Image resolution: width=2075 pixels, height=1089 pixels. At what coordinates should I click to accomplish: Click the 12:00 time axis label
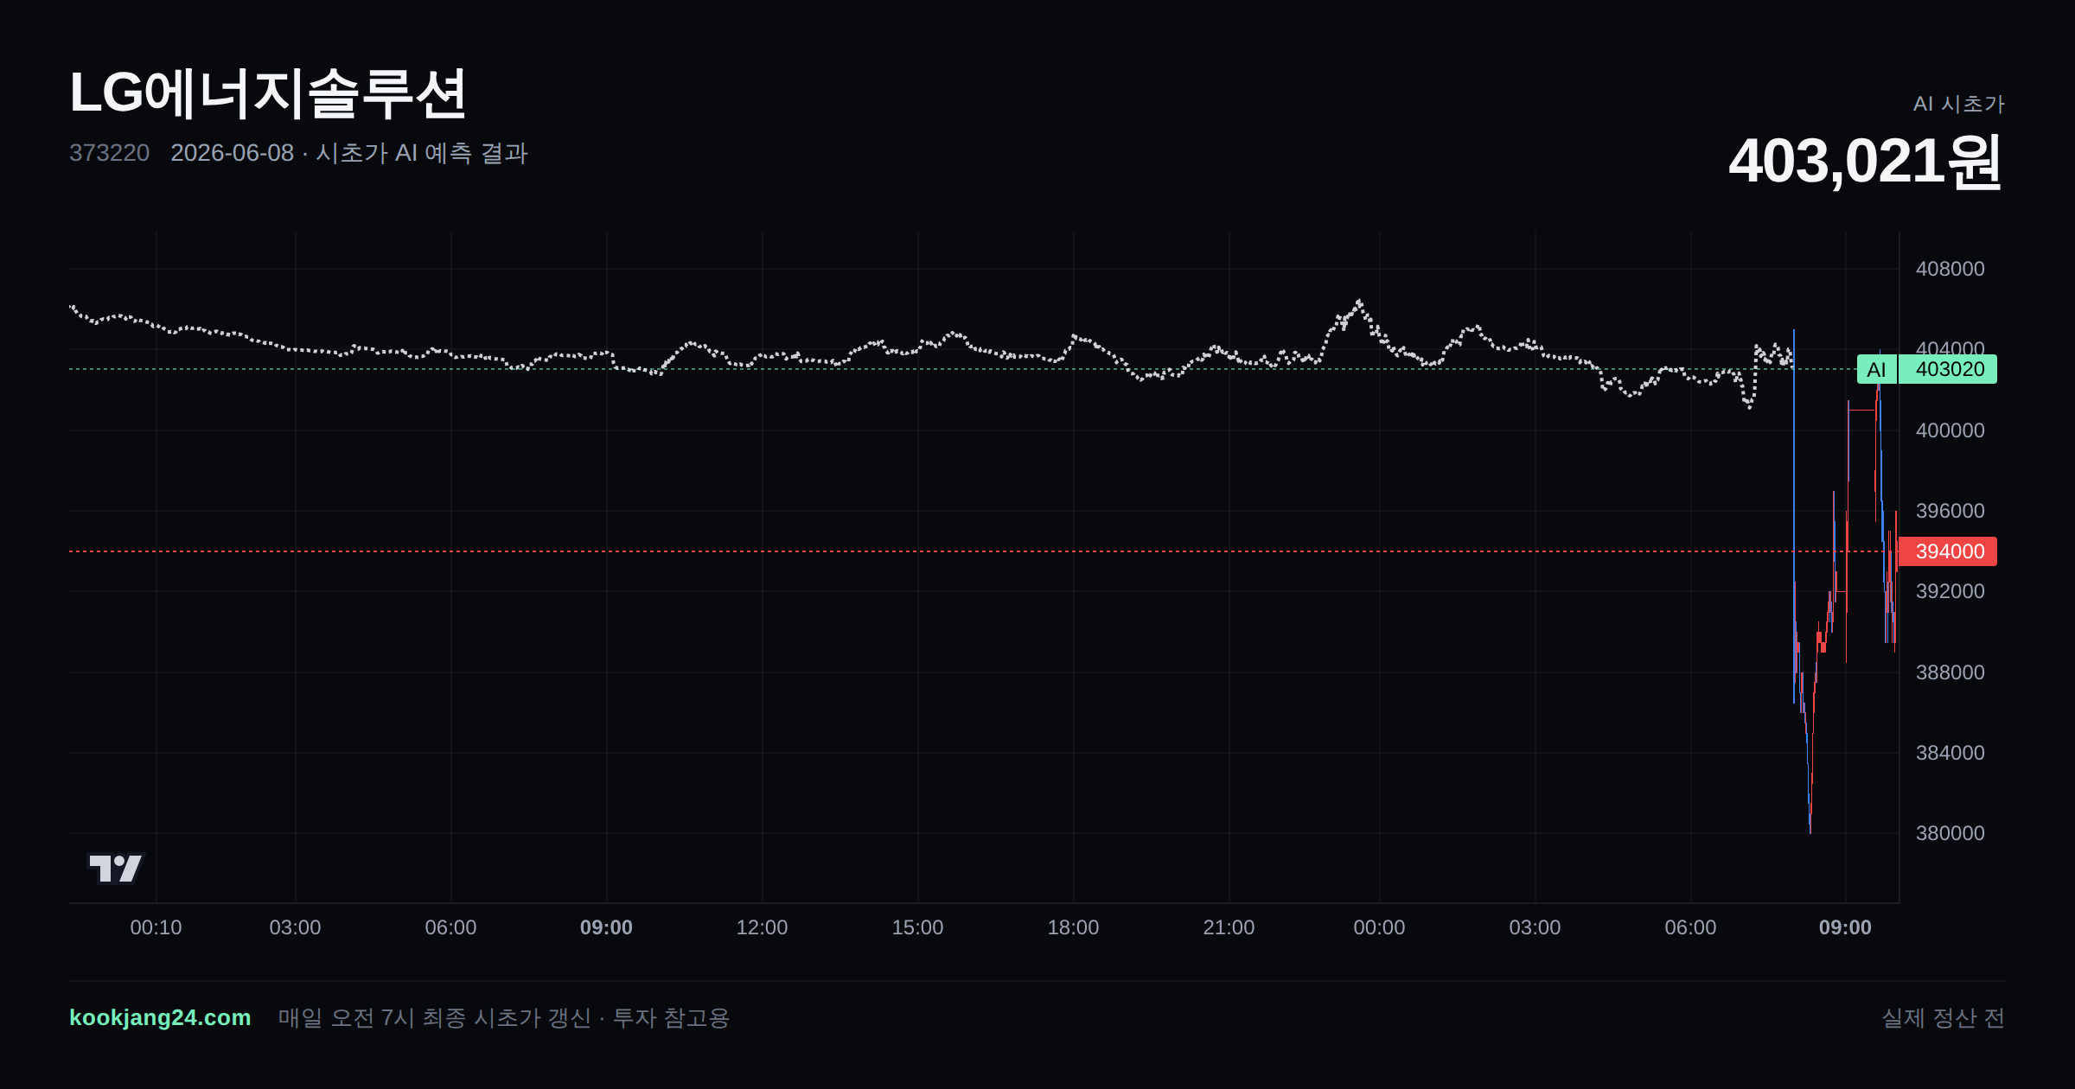click(x=762, y=927)
